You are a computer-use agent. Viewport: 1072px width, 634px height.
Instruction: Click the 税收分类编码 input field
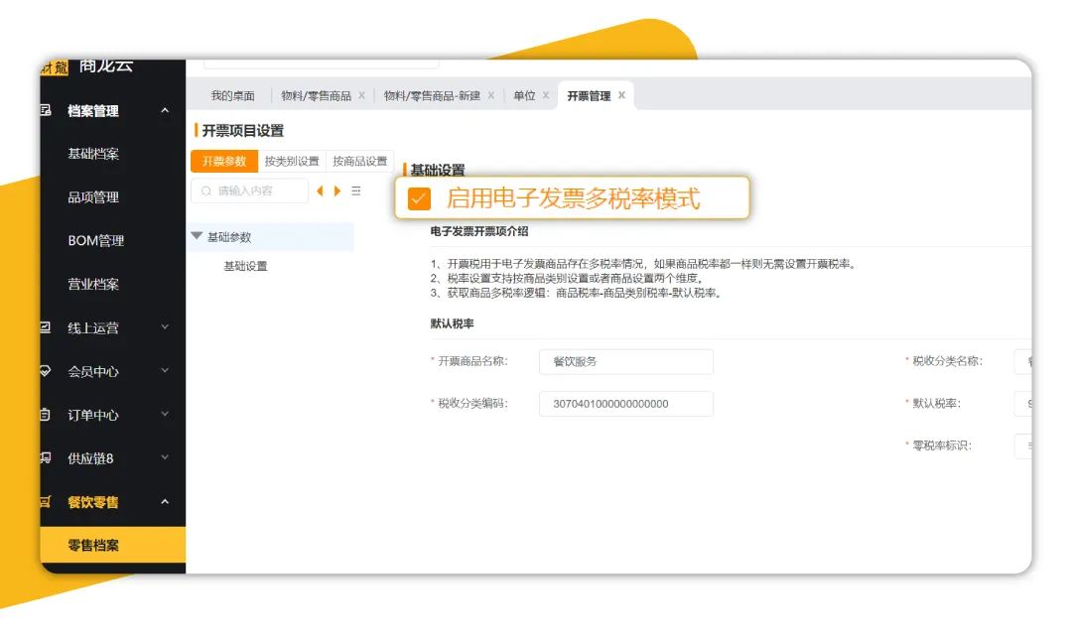[626, 404]
